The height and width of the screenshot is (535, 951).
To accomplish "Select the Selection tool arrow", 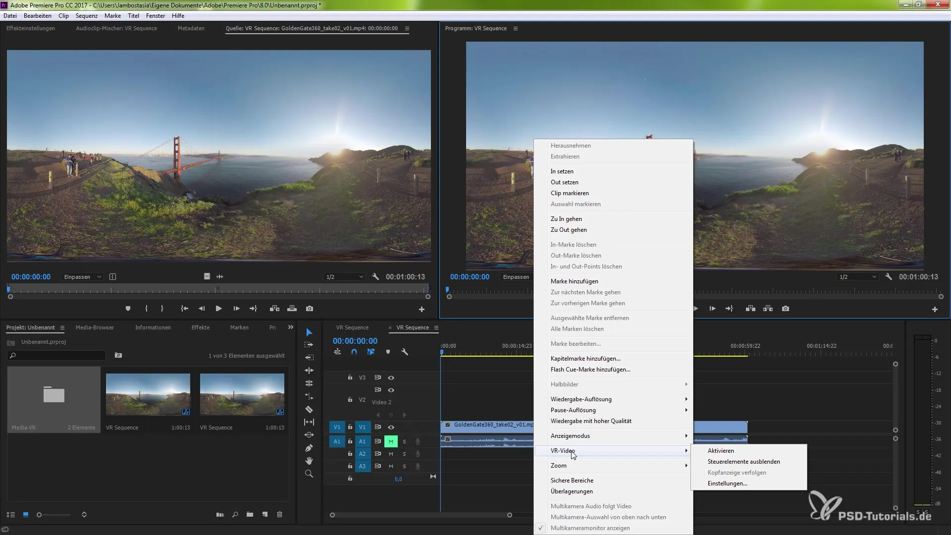I will click(x=309, y=332).
